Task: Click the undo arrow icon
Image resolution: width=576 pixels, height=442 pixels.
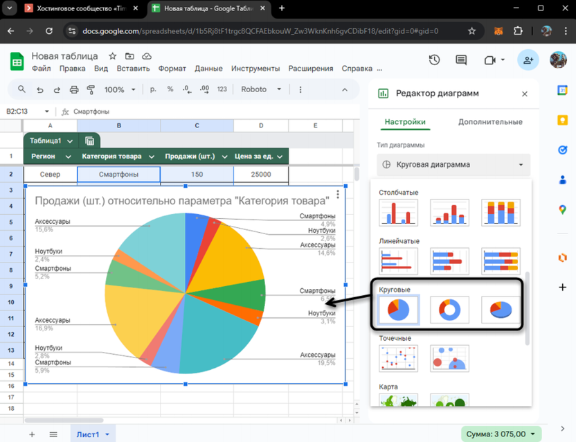Action: click(39, 89)
